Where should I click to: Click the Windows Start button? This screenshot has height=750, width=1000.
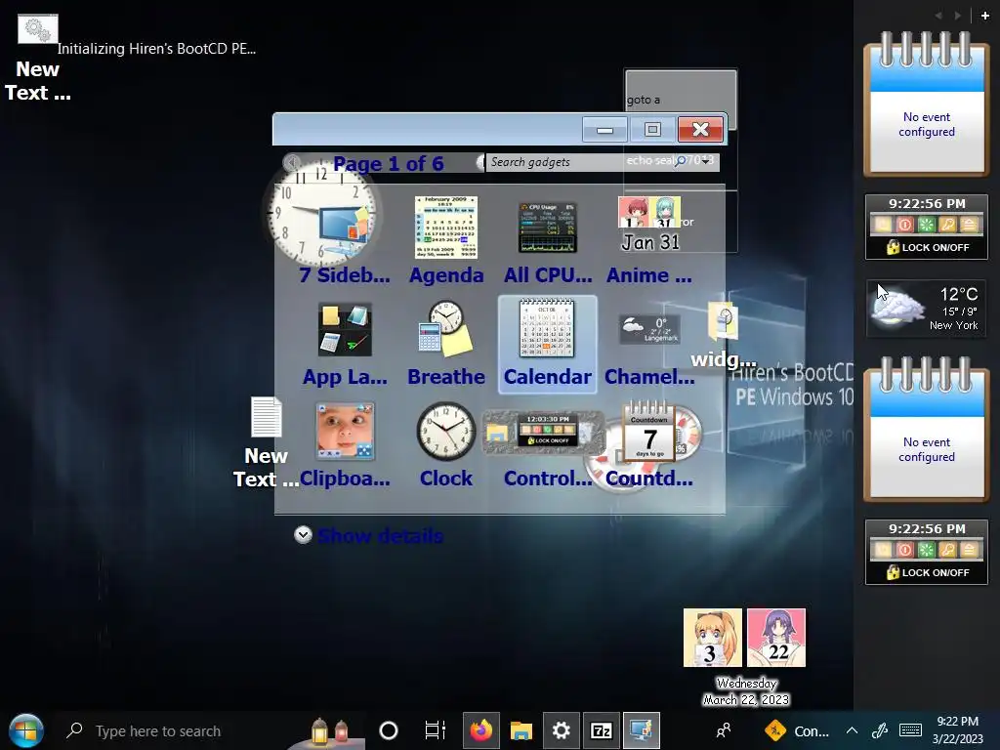point(26,730)
